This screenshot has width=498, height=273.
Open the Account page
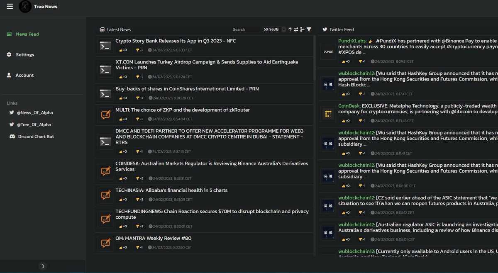tap(24, 75)
